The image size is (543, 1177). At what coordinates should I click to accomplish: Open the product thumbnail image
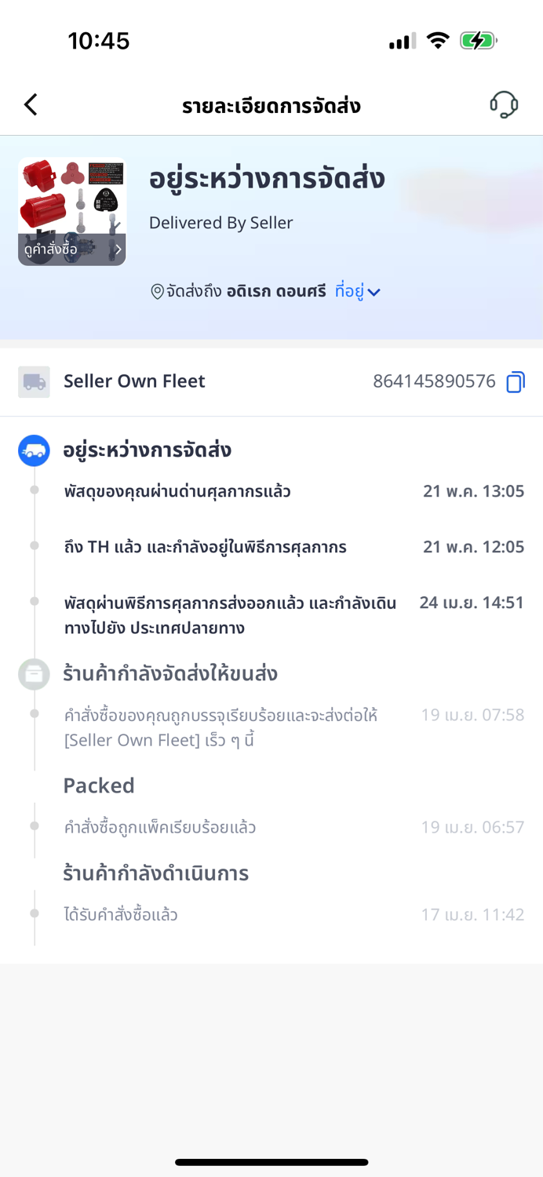click(71, 200)
